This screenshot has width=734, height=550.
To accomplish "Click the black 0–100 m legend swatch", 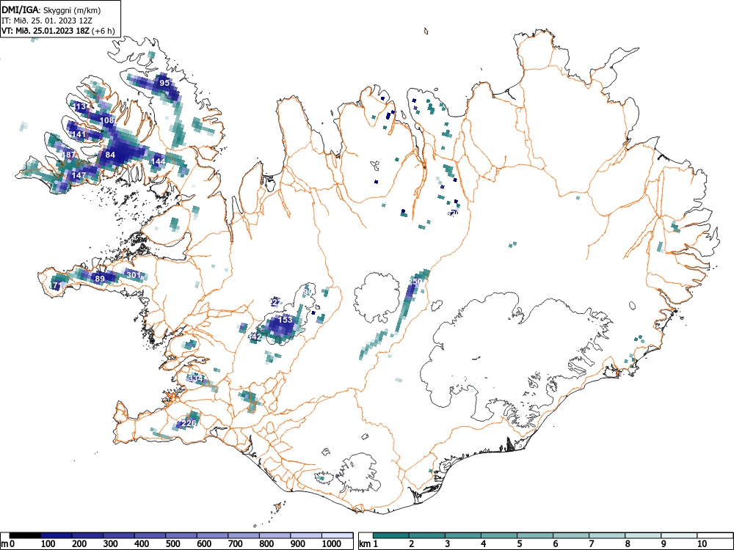I will (25, 535).
